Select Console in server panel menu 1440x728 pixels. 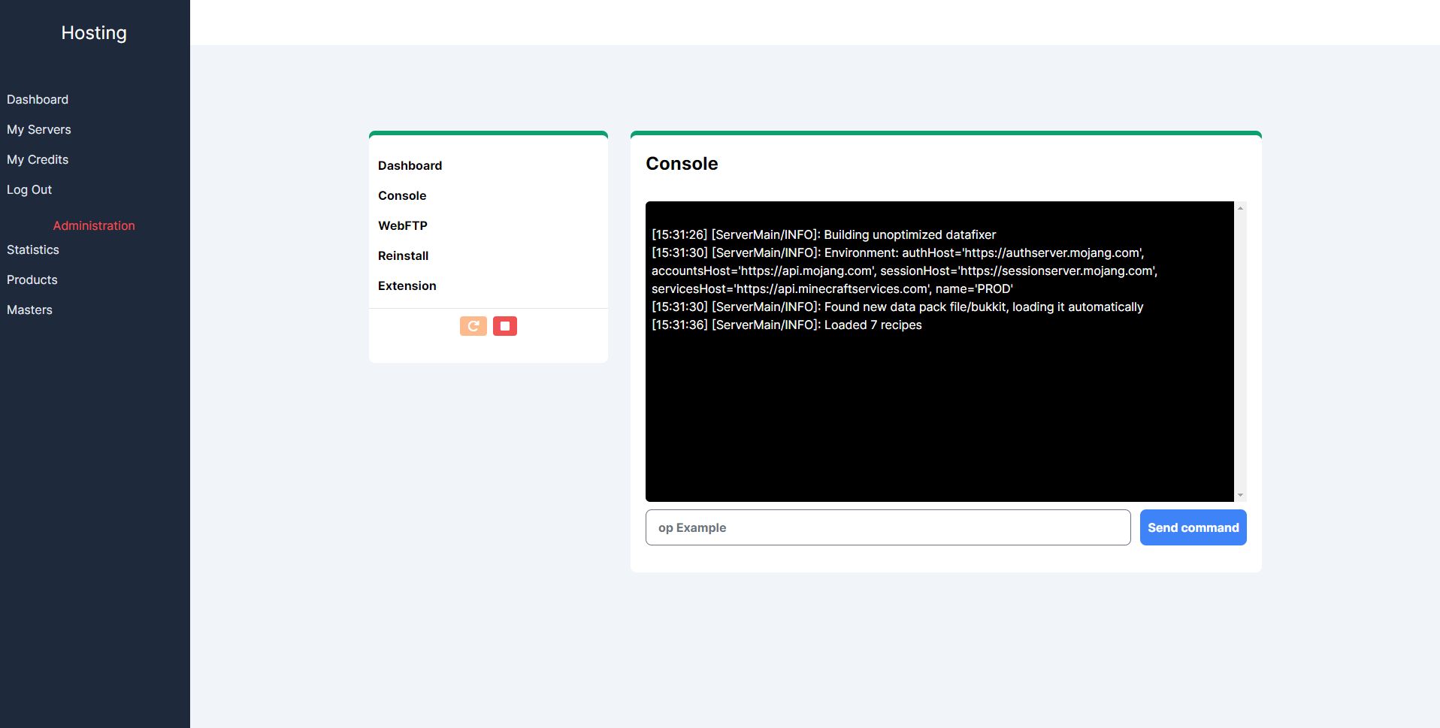pyautogui.click(x=402, y=195)
